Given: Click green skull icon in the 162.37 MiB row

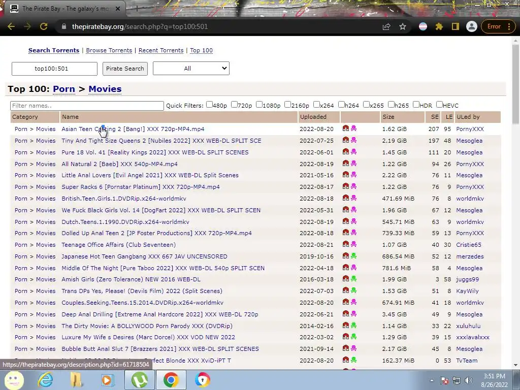Looking at the screenshot, I should point(354,360).
